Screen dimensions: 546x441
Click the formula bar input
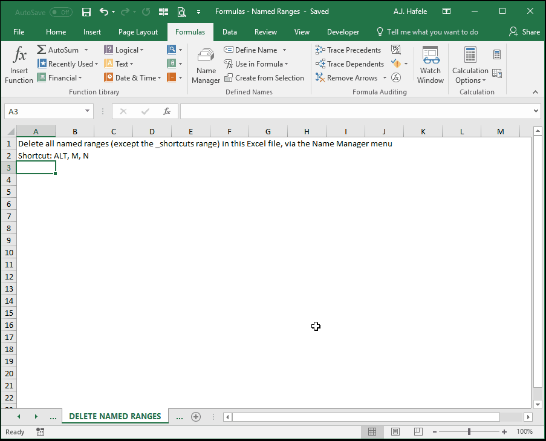click(x=355, y=111)
